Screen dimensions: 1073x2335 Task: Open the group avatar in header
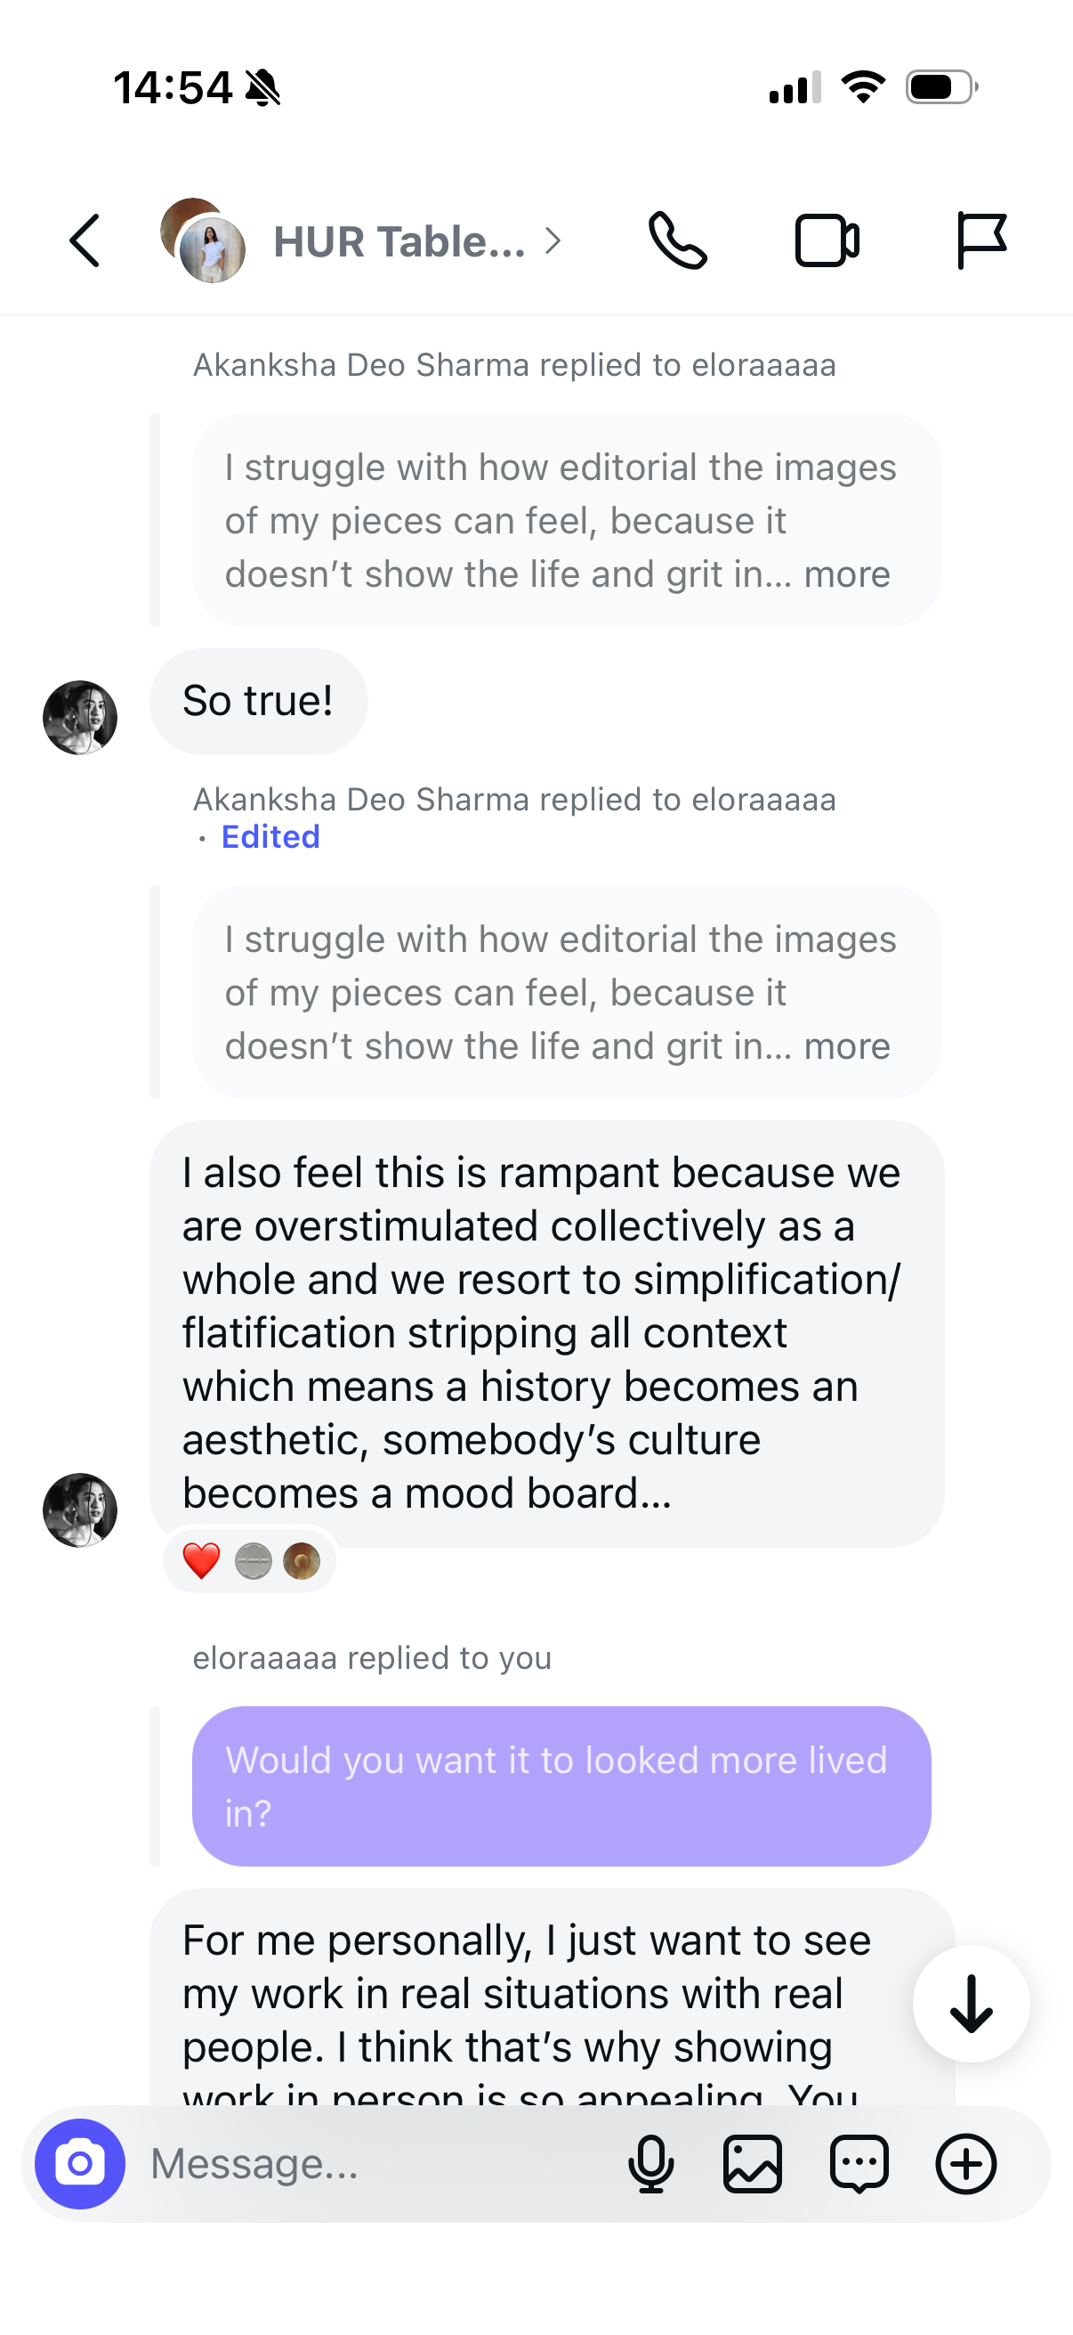click(203, 240)
